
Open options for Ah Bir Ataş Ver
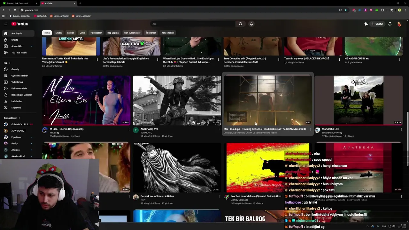click(x=220, y=129)
